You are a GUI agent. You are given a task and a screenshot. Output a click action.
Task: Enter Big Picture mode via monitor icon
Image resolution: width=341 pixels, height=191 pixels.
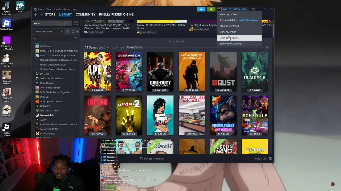pos(253,9)
